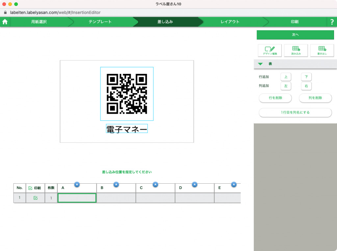Click the 次へ button
The width and height of the screenshot is (337, 251).
pyautogui.click(x=295, y=35)
